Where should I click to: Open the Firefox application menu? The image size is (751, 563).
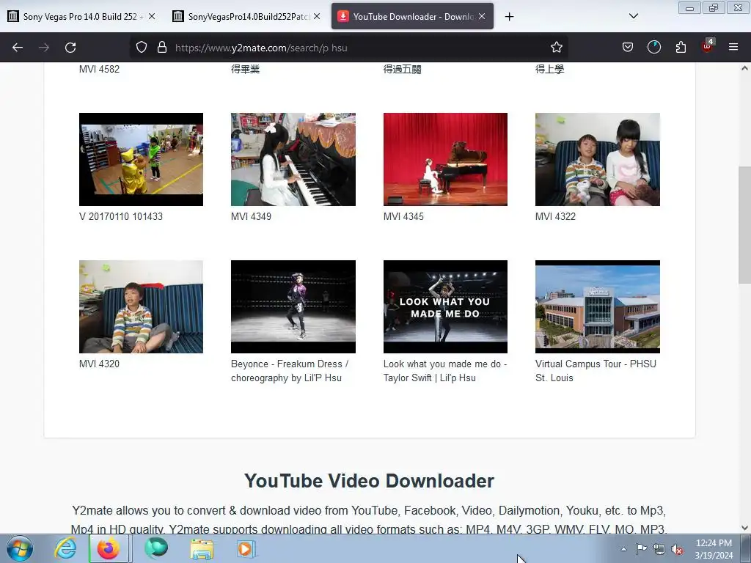click(733, 48)
